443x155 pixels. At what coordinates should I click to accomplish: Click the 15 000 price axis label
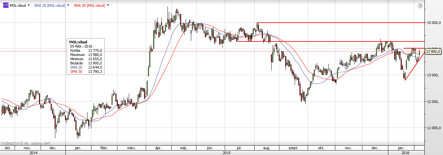434,23
